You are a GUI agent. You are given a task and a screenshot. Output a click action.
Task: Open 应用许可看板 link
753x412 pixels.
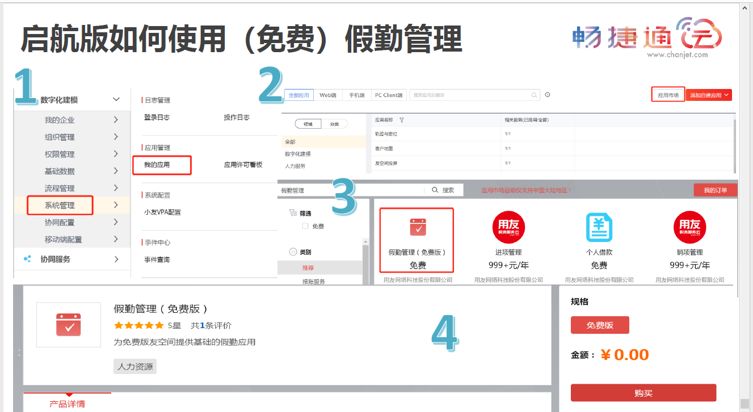(x=243, y=165)
